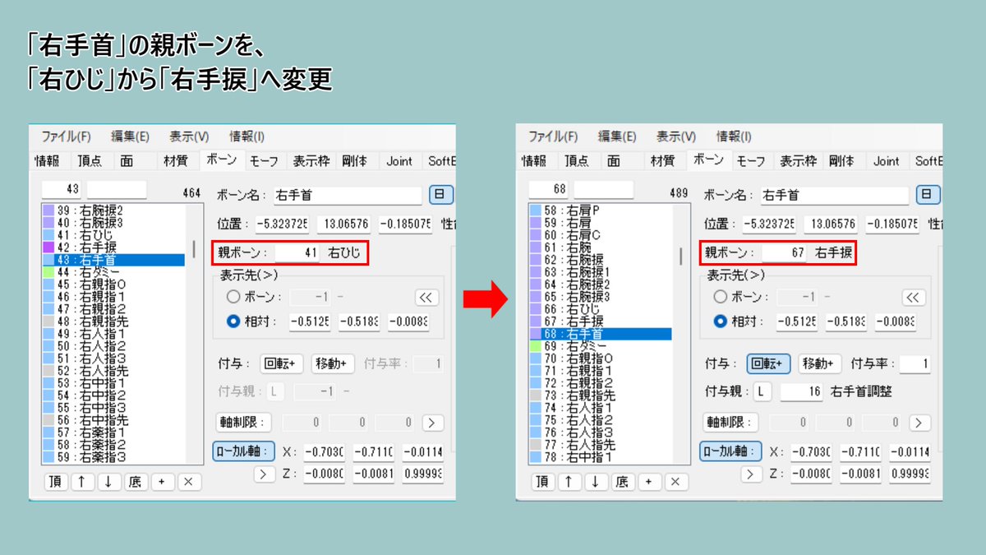Click bone index field showing 68
The image size is (986, 555).
tap(550, 189)
